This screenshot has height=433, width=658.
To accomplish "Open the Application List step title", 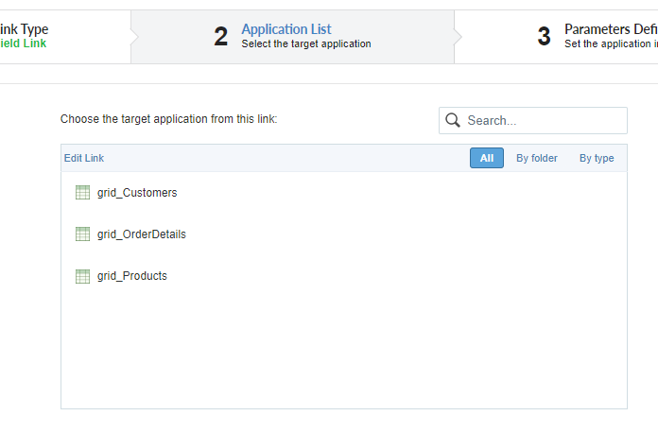I will point(286,29).
